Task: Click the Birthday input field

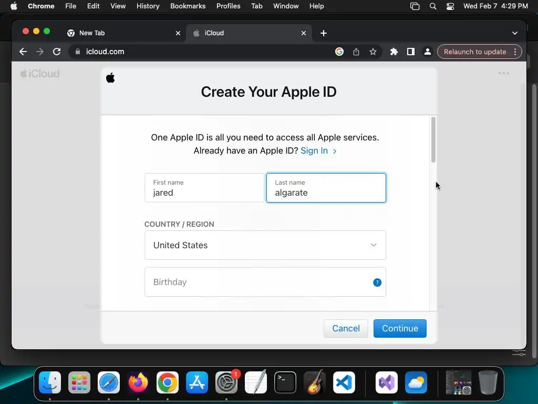Action: coord(265,282)
